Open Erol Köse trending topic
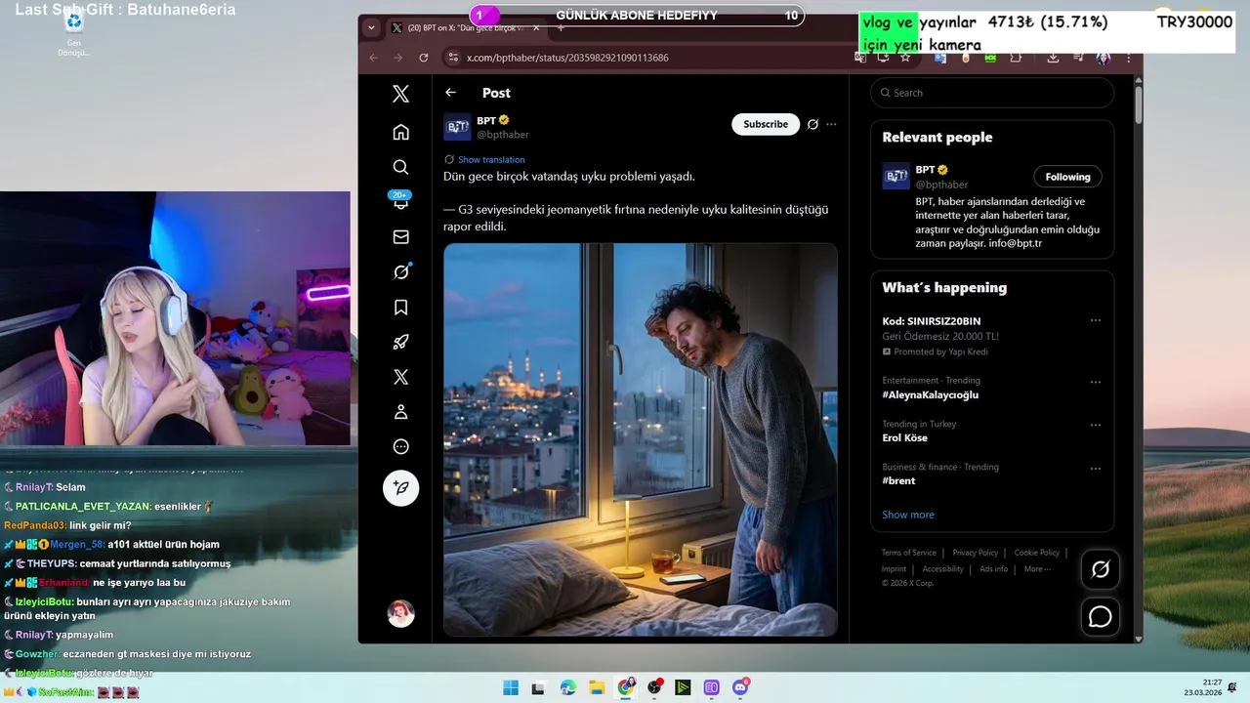Image resolution: width=1250 pixels, height=703 pixels. (x=904, y=438)
